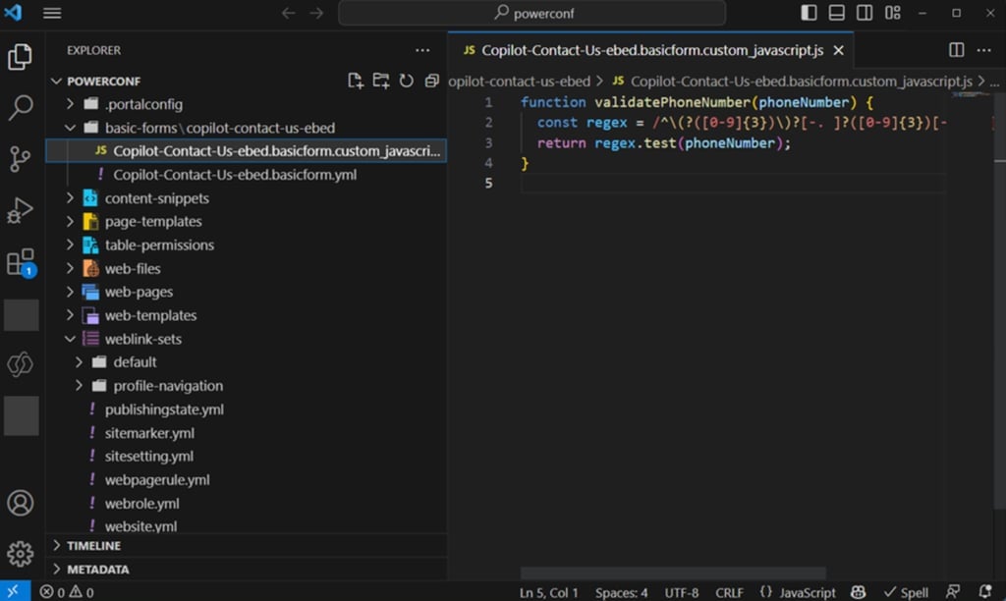This screenshot has height=601, width=1006.
Task: Collapse all folders in Explorer
Action: point(432,81)
